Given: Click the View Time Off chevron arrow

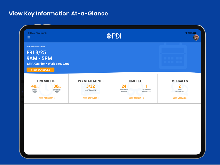Looking at the screenshot, I should [x=143, y=98].
